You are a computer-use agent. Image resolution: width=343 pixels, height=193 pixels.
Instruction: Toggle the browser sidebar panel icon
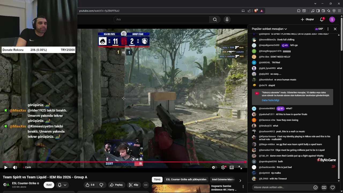[x=318, y=11]
